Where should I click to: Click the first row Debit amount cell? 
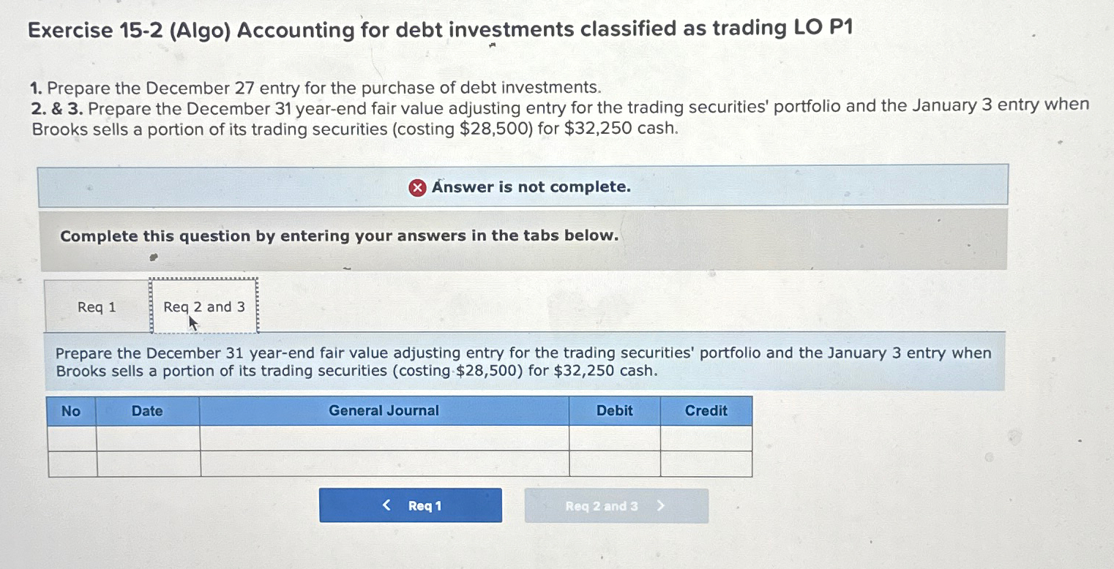coord(614,439)
